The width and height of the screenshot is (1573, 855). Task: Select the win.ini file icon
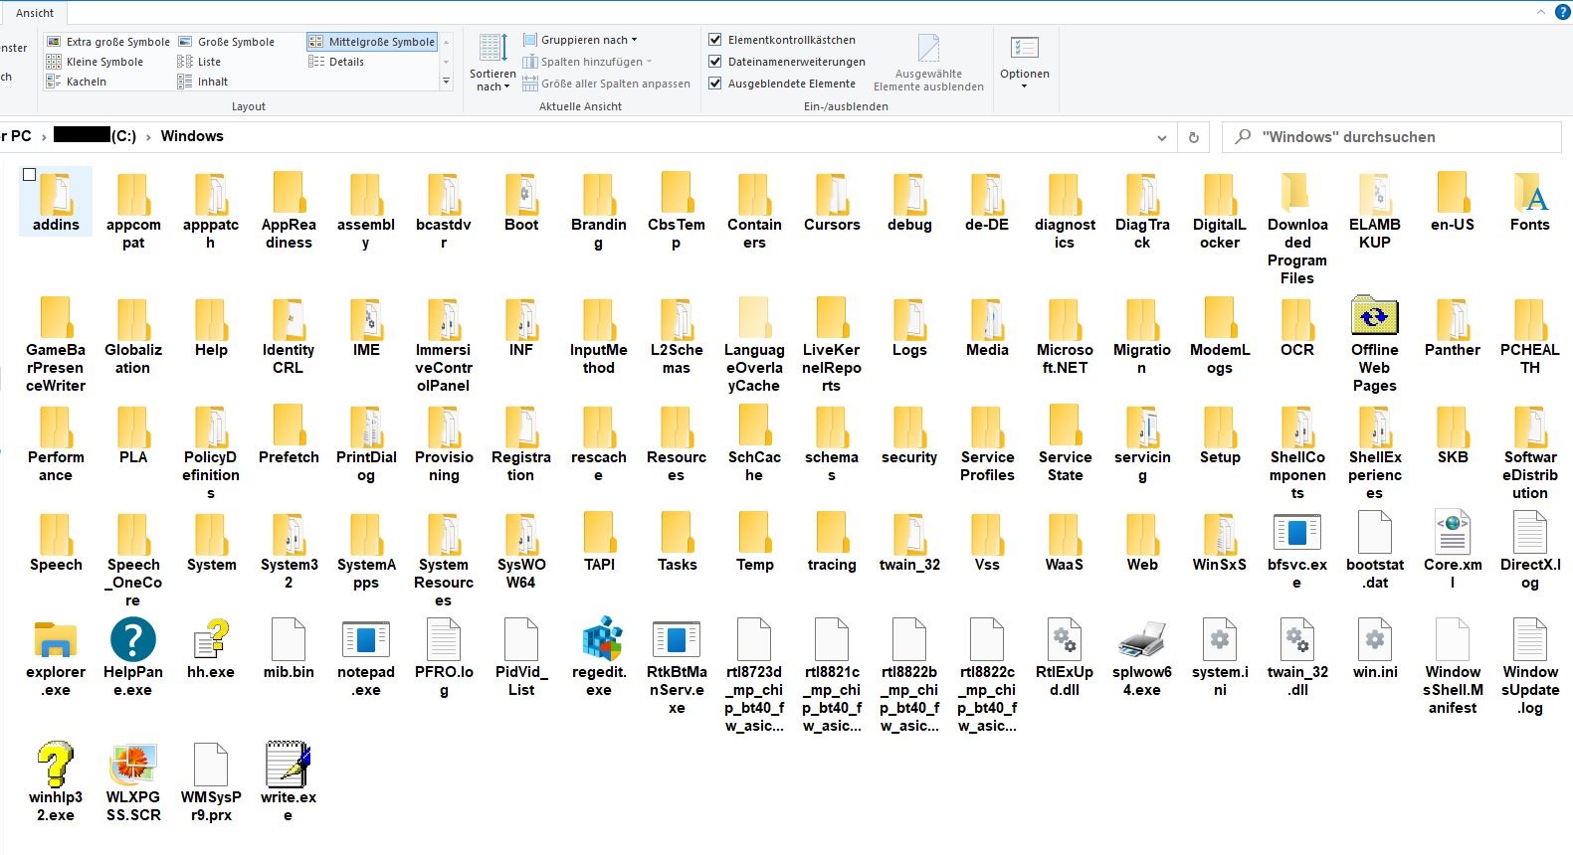point(1375,639)
